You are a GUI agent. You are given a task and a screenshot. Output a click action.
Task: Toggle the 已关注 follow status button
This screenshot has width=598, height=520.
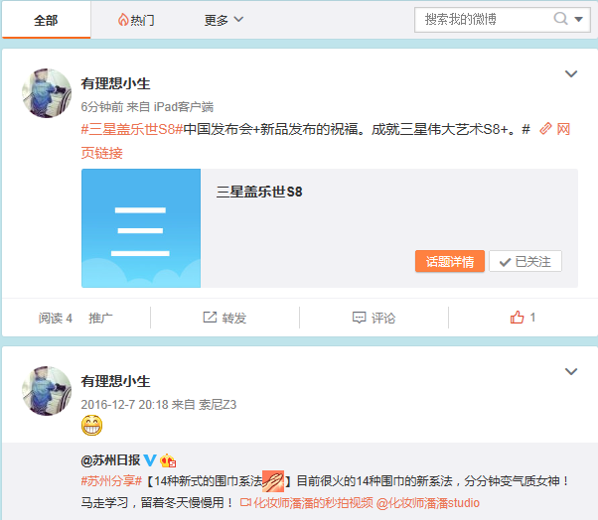pos(525,261)
